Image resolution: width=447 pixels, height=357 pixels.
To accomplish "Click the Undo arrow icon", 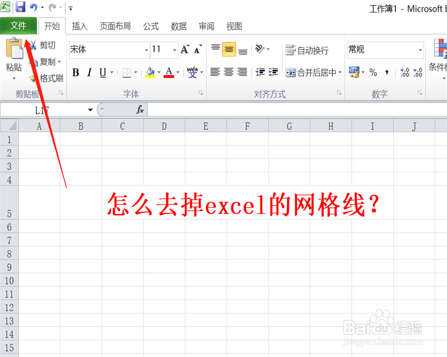I will coord(34,7).
